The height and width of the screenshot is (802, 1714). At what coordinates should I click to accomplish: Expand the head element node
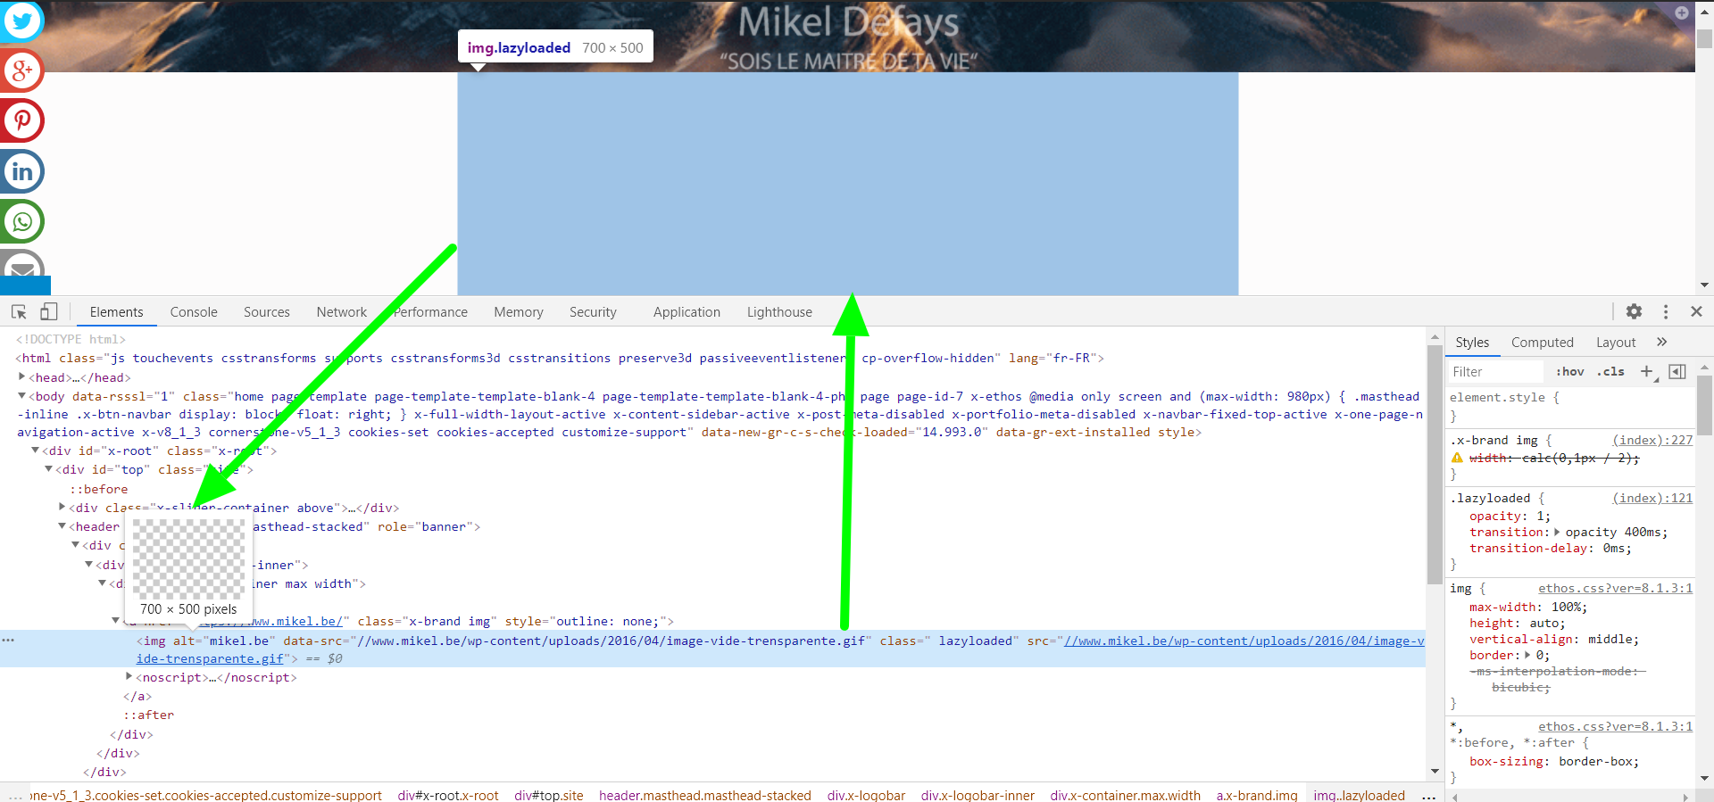(22, 376)
